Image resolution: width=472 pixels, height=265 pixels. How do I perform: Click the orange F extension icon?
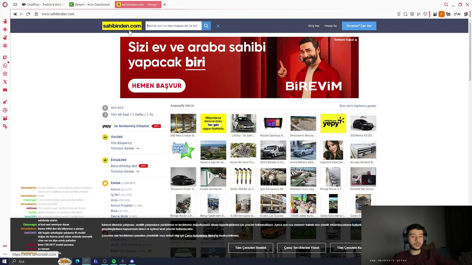tap(441, 14)
